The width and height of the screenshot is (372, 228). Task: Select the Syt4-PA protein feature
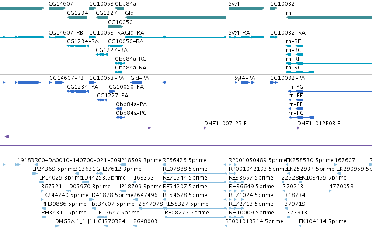pos(245,83)
